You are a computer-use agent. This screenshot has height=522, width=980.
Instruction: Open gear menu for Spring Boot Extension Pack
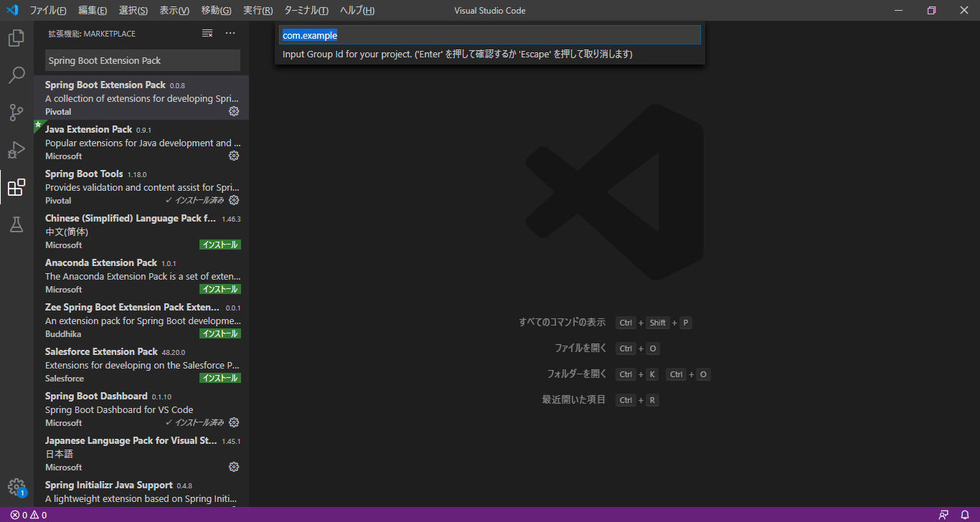click(x=234, y=111)
